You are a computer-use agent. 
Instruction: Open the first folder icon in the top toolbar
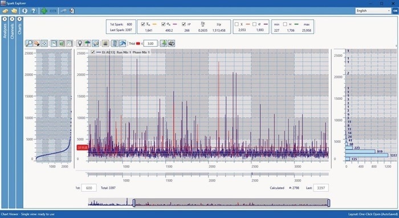coord(5,11)
